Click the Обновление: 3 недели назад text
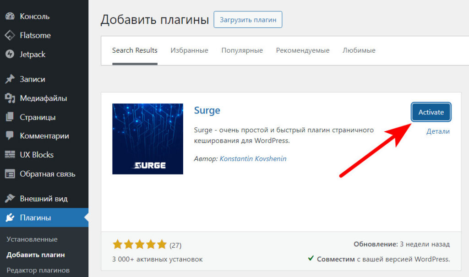 [402, 244]
